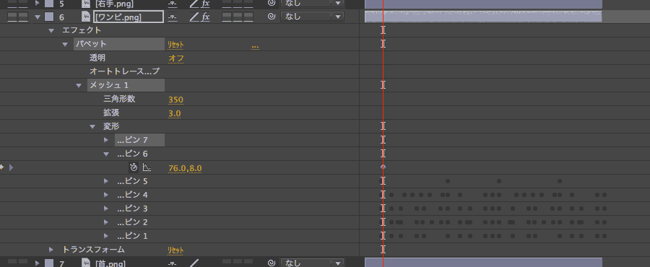The height and width of the screenshot is (267, 650).
Task: Toggle the last of three switch boxes on layer 6
Action: 248,17
